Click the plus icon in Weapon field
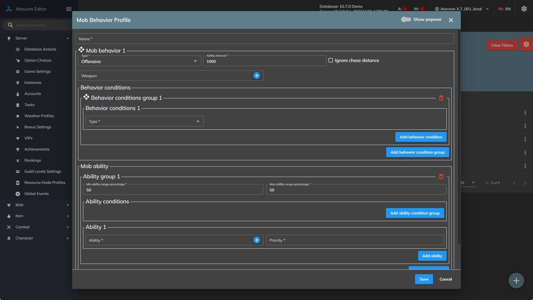 point(257,76)
